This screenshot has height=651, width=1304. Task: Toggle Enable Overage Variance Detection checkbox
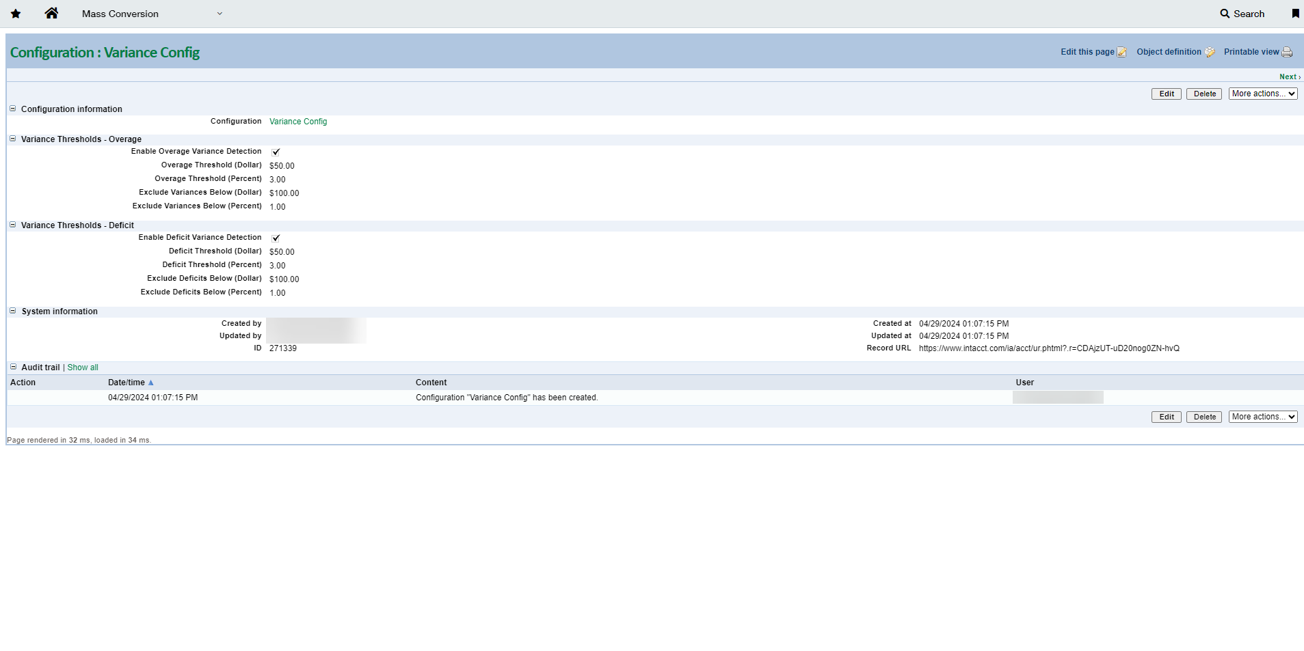(x=276, y=152)
